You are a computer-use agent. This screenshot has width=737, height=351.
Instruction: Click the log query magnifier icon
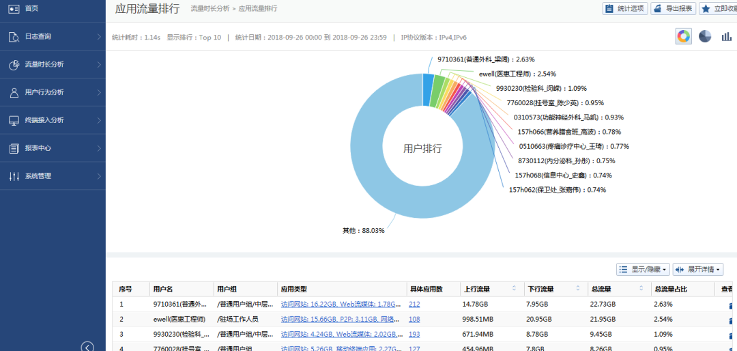(14, 36)
